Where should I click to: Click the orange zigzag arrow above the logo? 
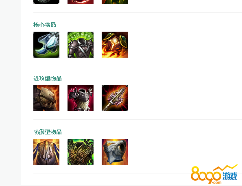pyautogui.click(x=225, y=167)
